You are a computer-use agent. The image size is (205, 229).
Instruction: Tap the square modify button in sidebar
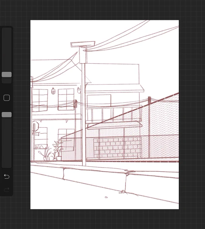click(7, 98)
